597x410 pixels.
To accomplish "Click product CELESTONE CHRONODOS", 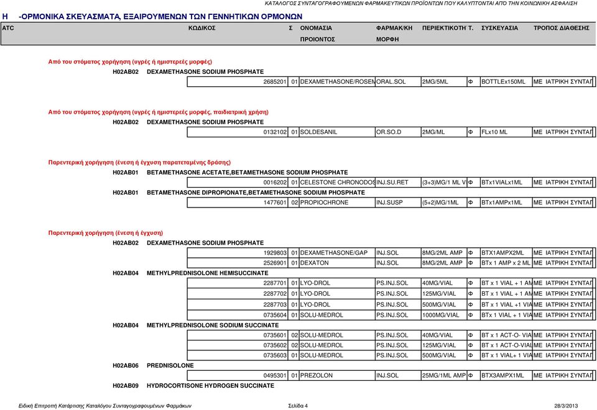I will (x=337, y=182).
